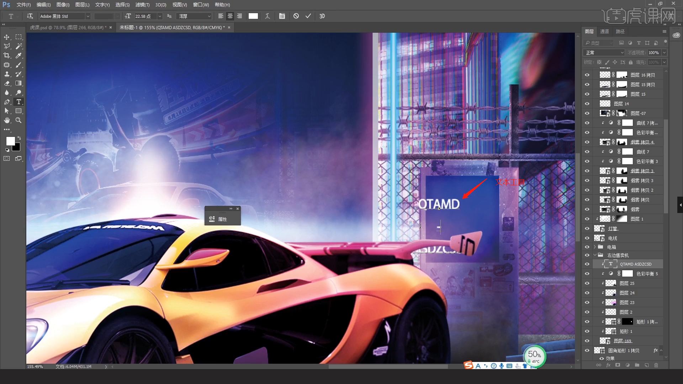Screen dimensions: 683x384
Task: Collapse the 右边售卖机 layer group
Action: (x=595, y=255)
